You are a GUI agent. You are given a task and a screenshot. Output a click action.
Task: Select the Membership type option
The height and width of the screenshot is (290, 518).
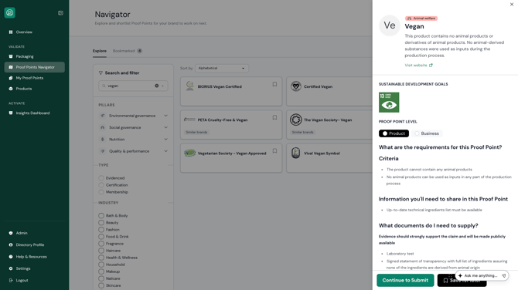(101, 192)
